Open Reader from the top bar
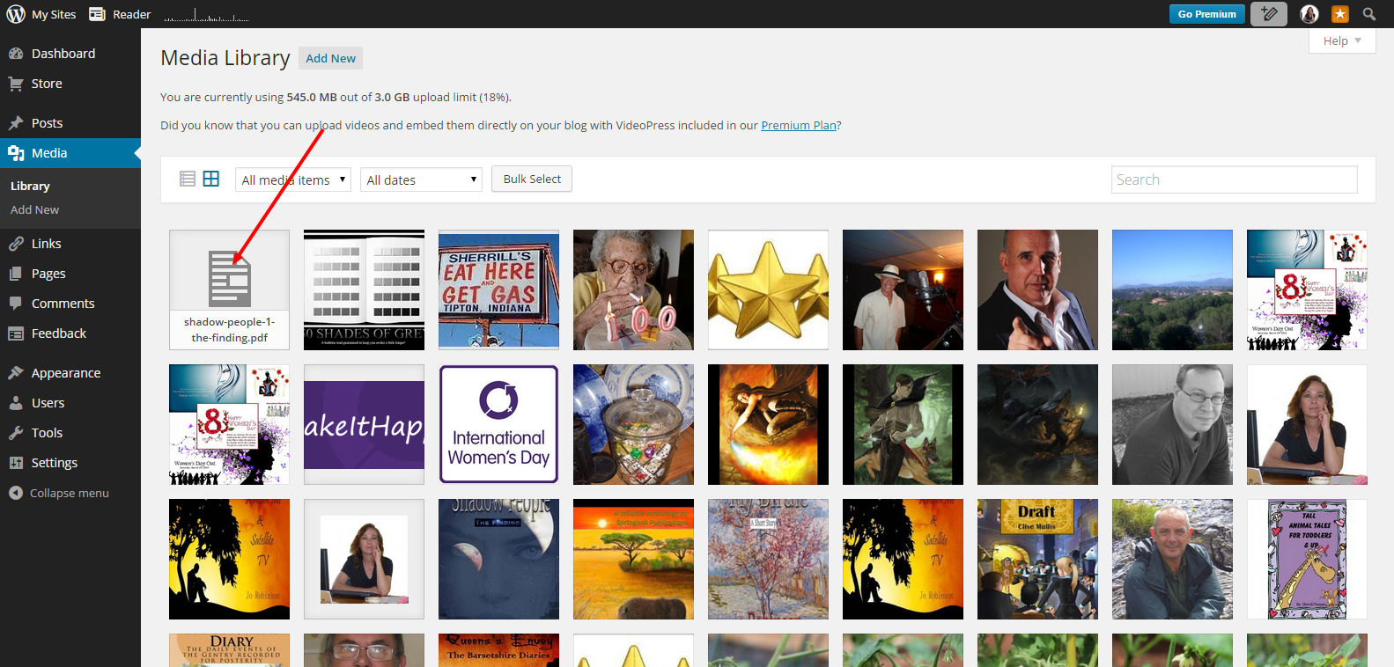1394x667 pixels. pos(121,14)
